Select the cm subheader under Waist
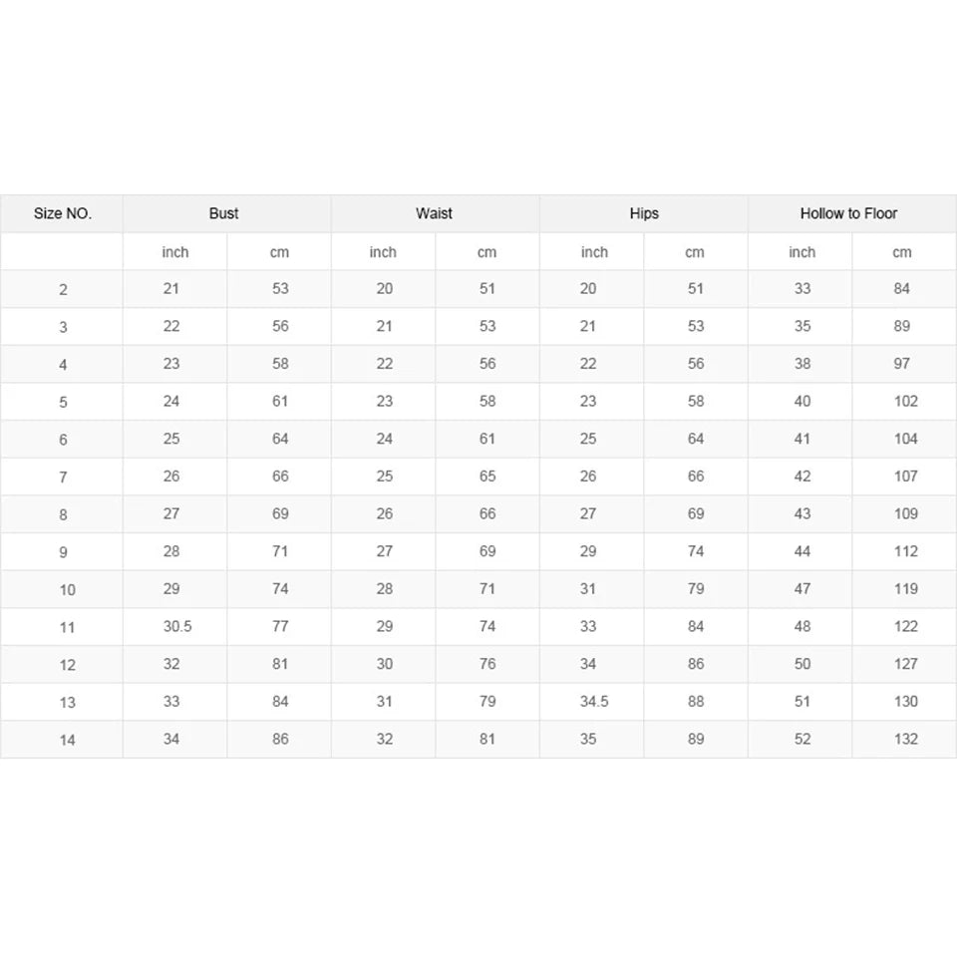The height and width of the screenshot is (957, 957). (487, 252)
